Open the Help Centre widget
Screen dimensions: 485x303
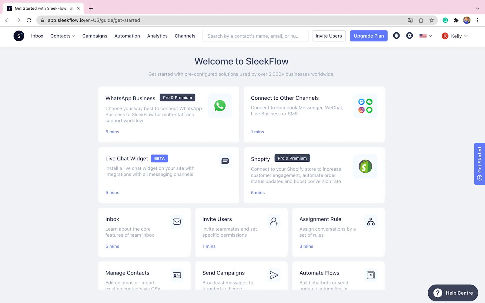pyautogui.click(x=453, y=293)
